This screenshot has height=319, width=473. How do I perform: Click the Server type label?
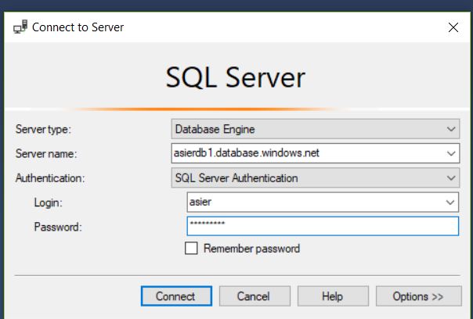click(x=43, y=130)
